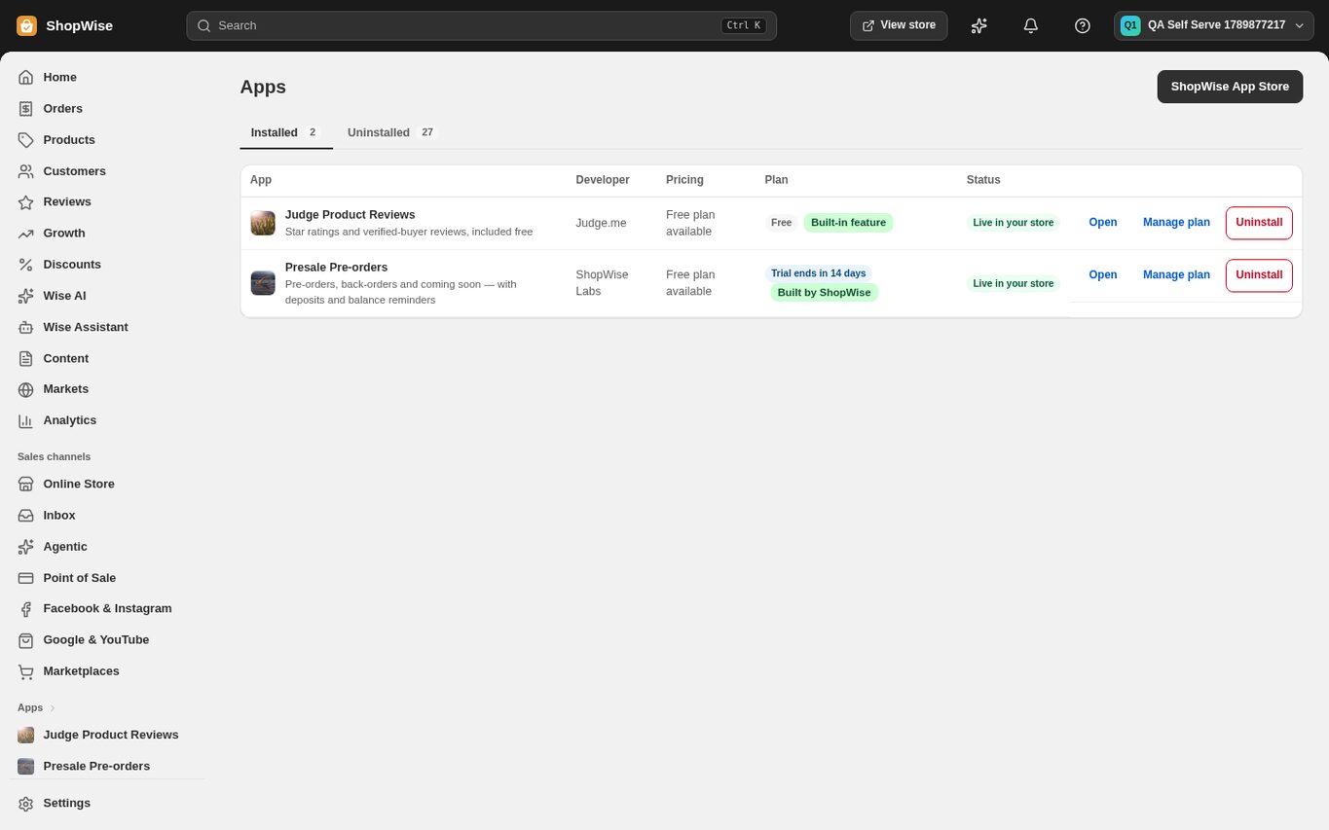Open the sparkle AI icon in top bar
Viewport: 1329px width, 830px height.
pos(979,25)
